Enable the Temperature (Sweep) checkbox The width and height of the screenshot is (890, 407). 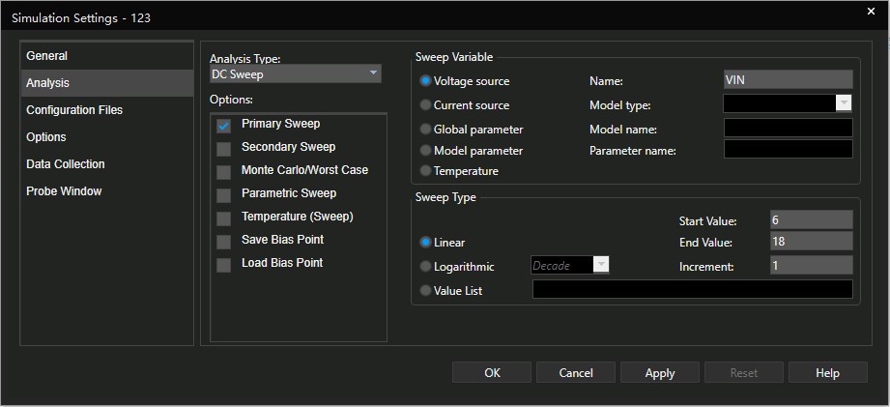point(223,218)
